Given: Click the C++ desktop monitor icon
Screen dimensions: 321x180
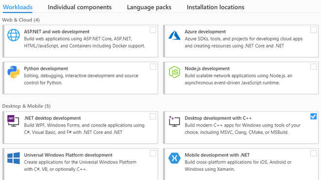Looking at the screenshot, I should point(175,121).
